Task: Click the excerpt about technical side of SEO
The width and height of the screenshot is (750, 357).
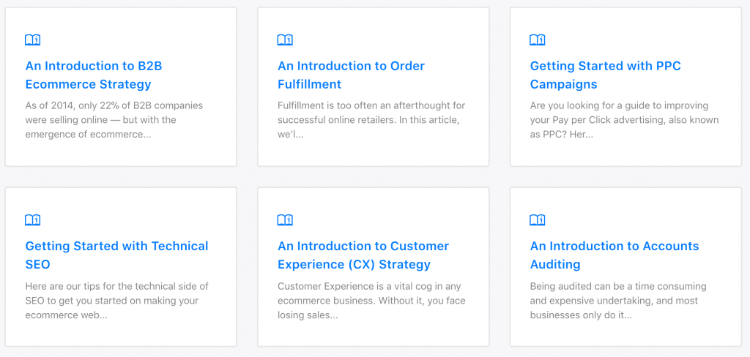Action: click(116, 300)
